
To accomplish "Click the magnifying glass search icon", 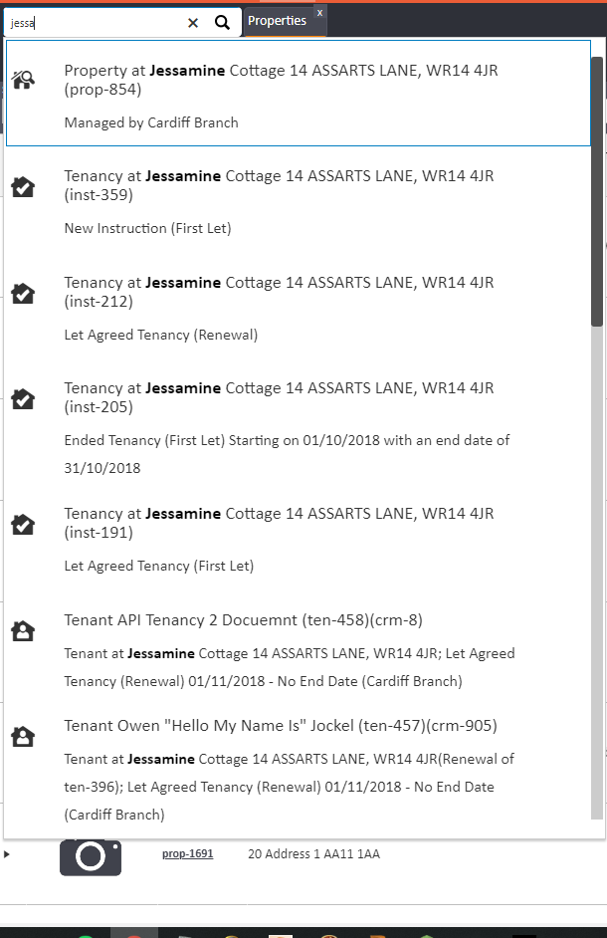I will click(223, 22).
